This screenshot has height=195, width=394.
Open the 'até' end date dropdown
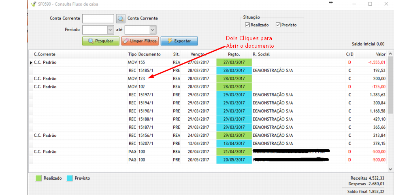pos(152,30)
